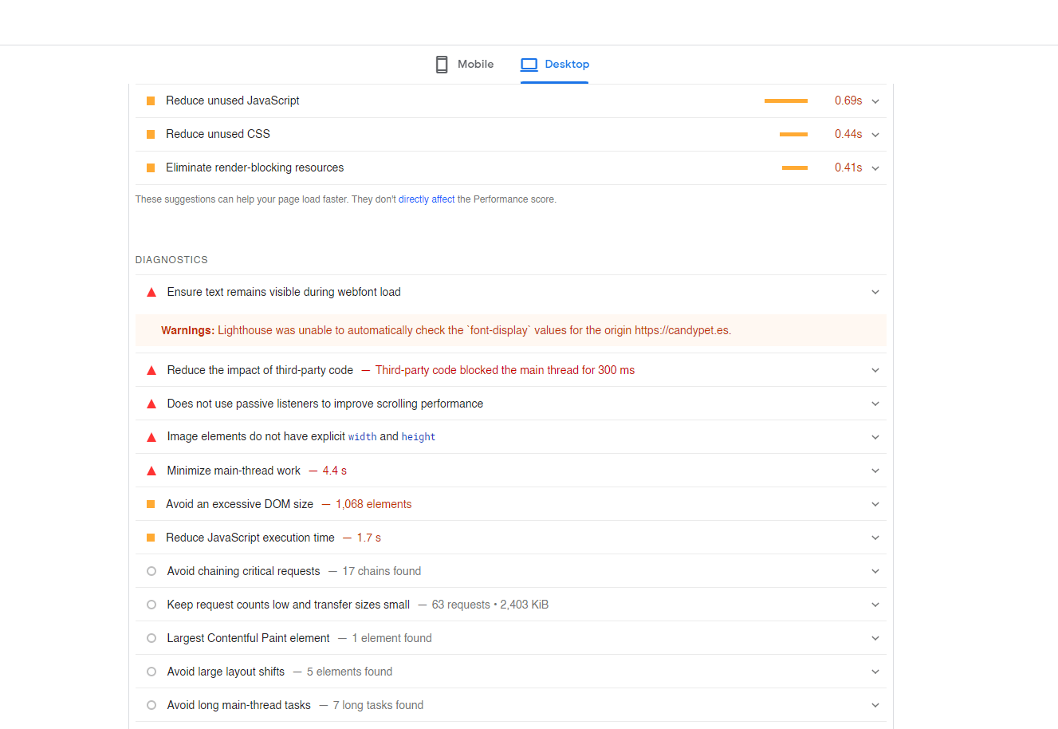Open Keep request counts low audit row
The image size is (1058, 729).
[x=510, y=605]
